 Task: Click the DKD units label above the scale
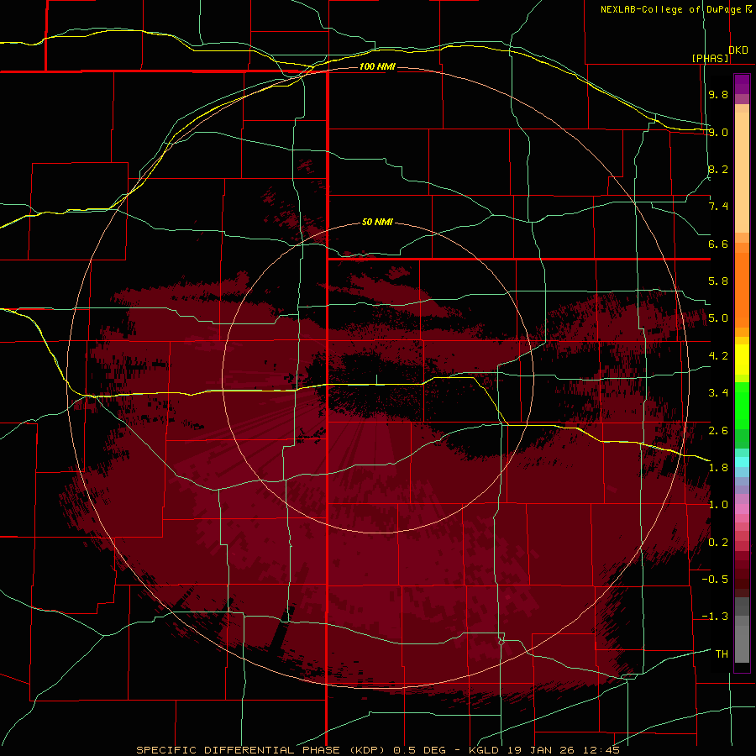click(738, 50)
